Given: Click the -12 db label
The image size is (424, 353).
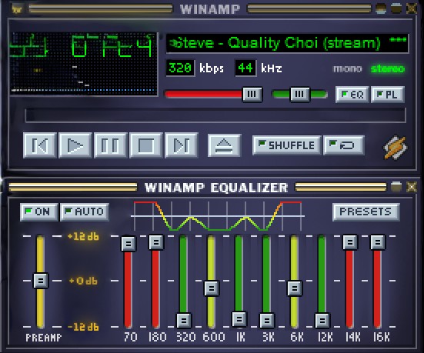Looking at the screenshot, I should point(83,327).
